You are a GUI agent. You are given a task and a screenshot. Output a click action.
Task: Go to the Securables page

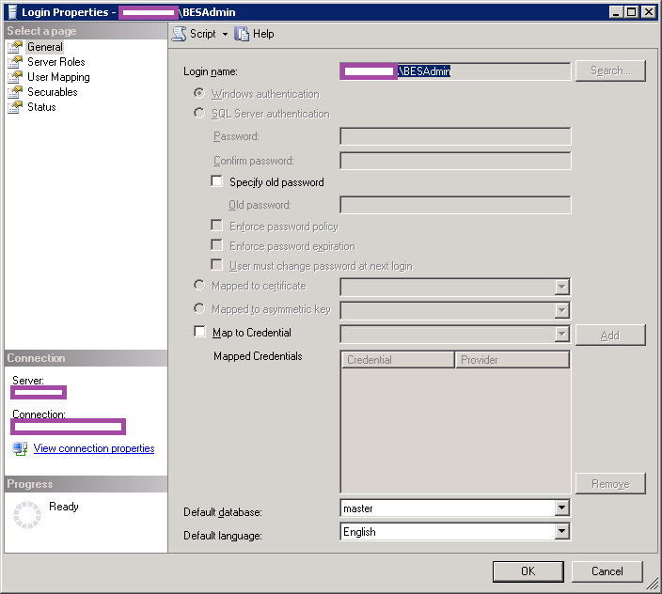(x=53, y=92)
